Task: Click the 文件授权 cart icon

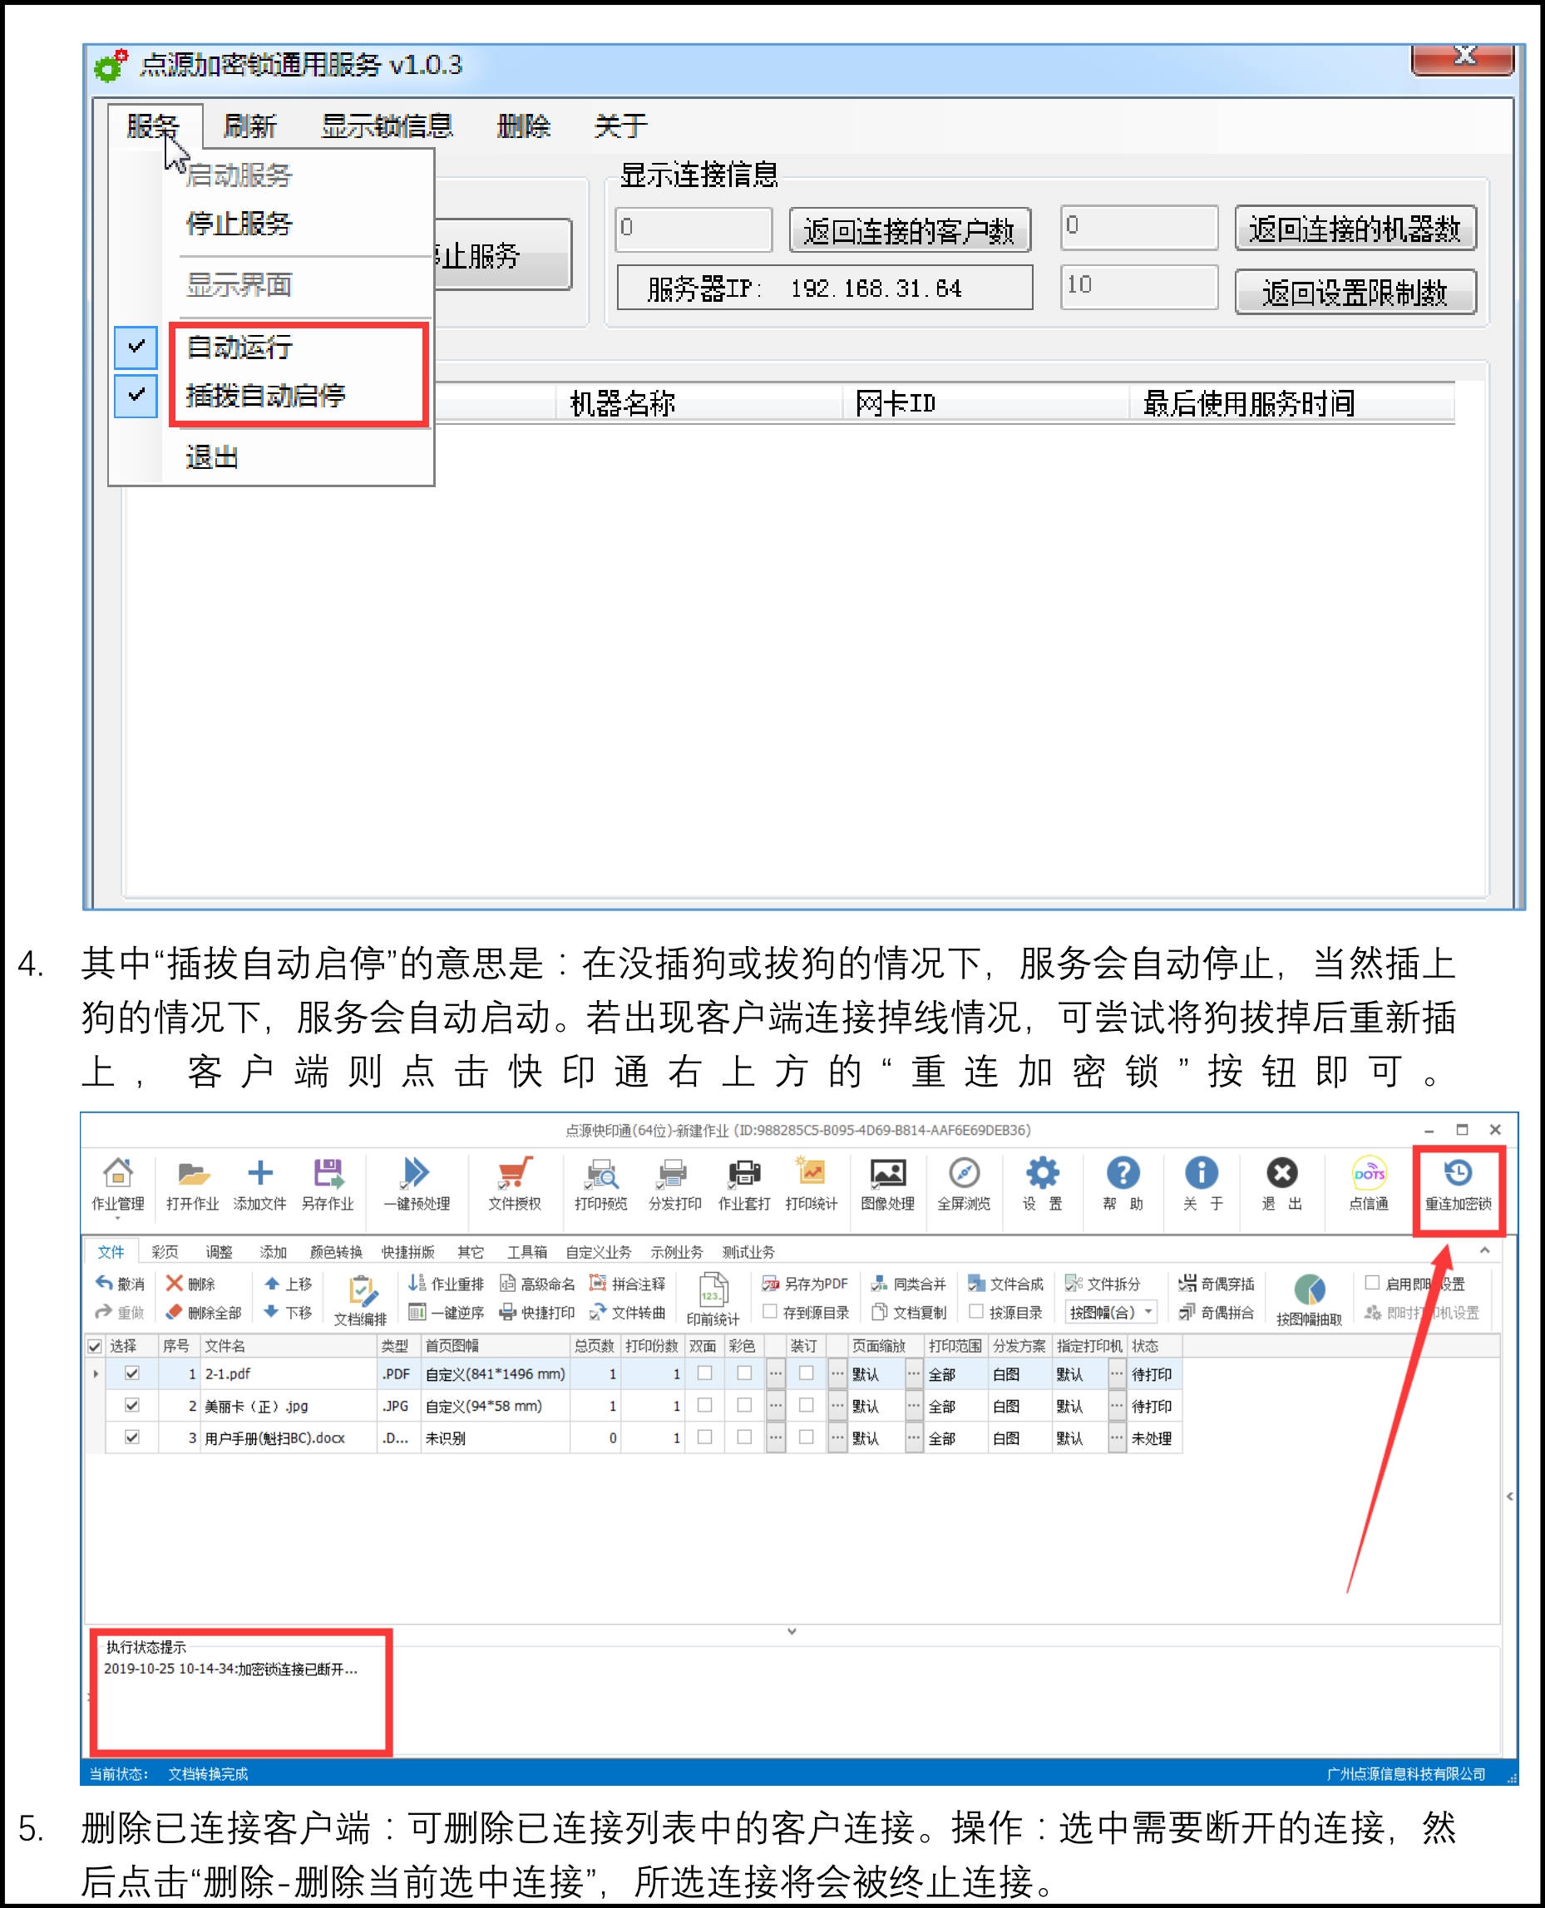Action: click(x=515, y=1175)
